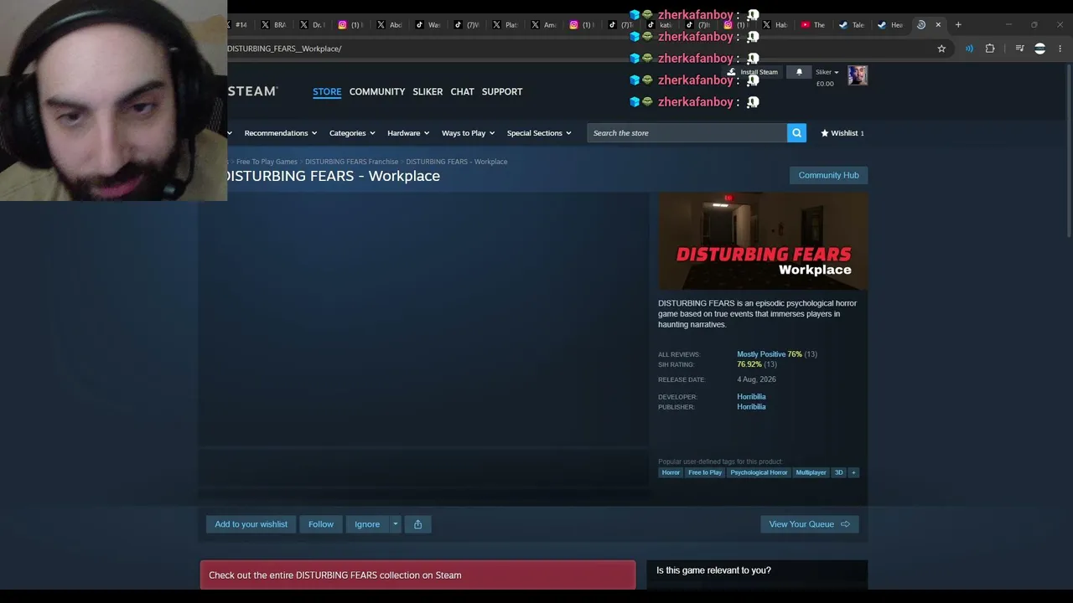Go to CHAT in the Steam header
The height and width of the screenshot is (603, 1073).
pyautogui.click(x=463, y=91)
